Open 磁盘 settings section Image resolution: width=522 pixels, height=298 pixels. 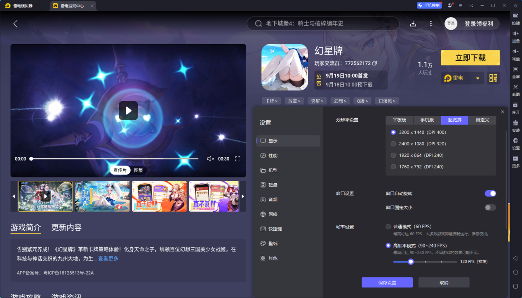[288, 185]
